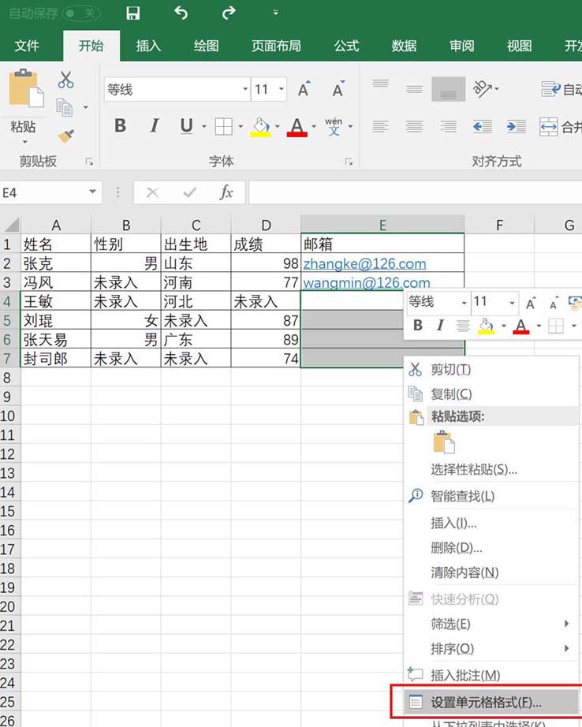The image size is (582, 727).
Task: Align text right in ribbon
Action: pos(448,126)
